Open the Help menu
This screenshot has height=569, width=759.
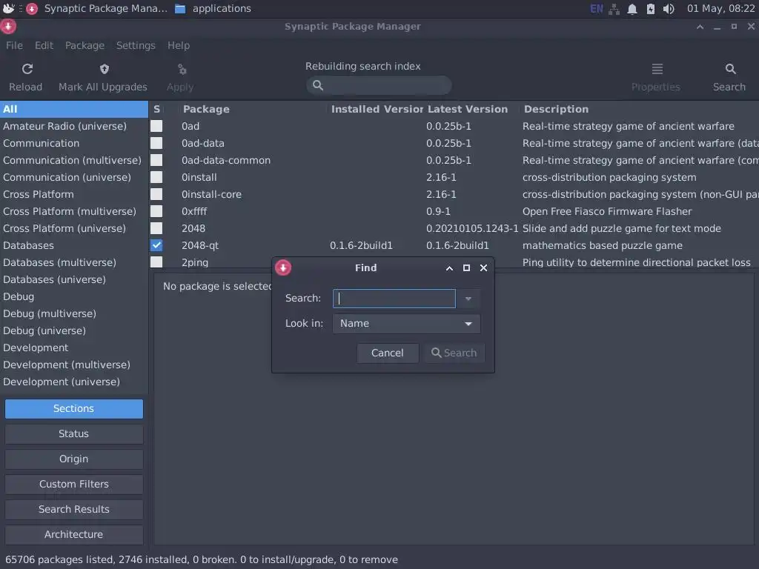coord(179,45)
